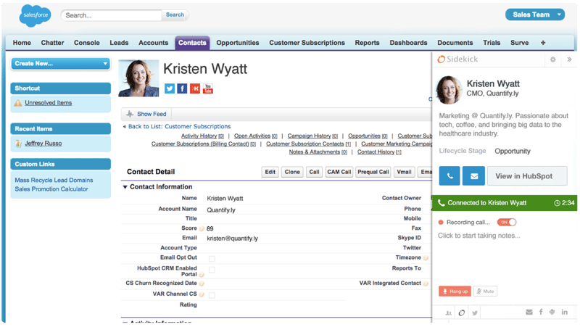Click the help icon next to Score
This screenshot has height=327, width=580.
click(202, 229)
